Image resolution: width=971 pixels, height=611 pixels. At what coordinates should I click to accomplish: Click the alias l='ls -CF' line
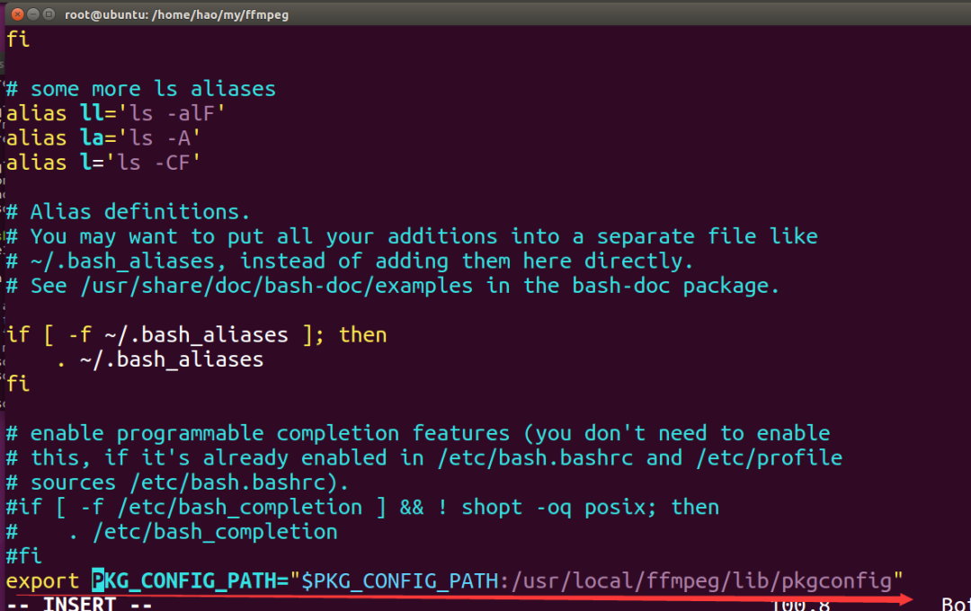102,163
